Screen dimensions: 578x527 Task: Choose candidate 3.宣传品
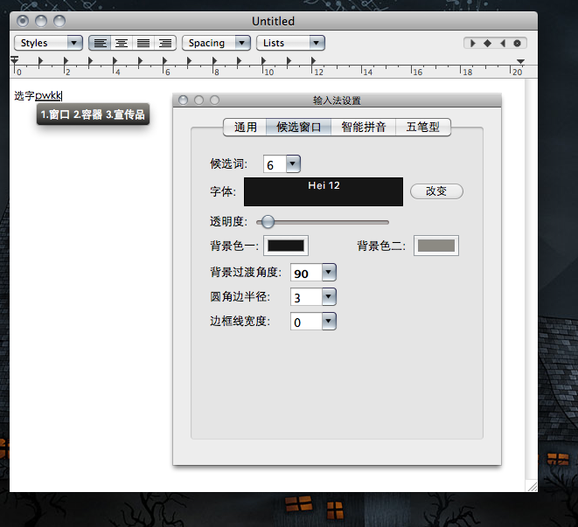(125, 114)
